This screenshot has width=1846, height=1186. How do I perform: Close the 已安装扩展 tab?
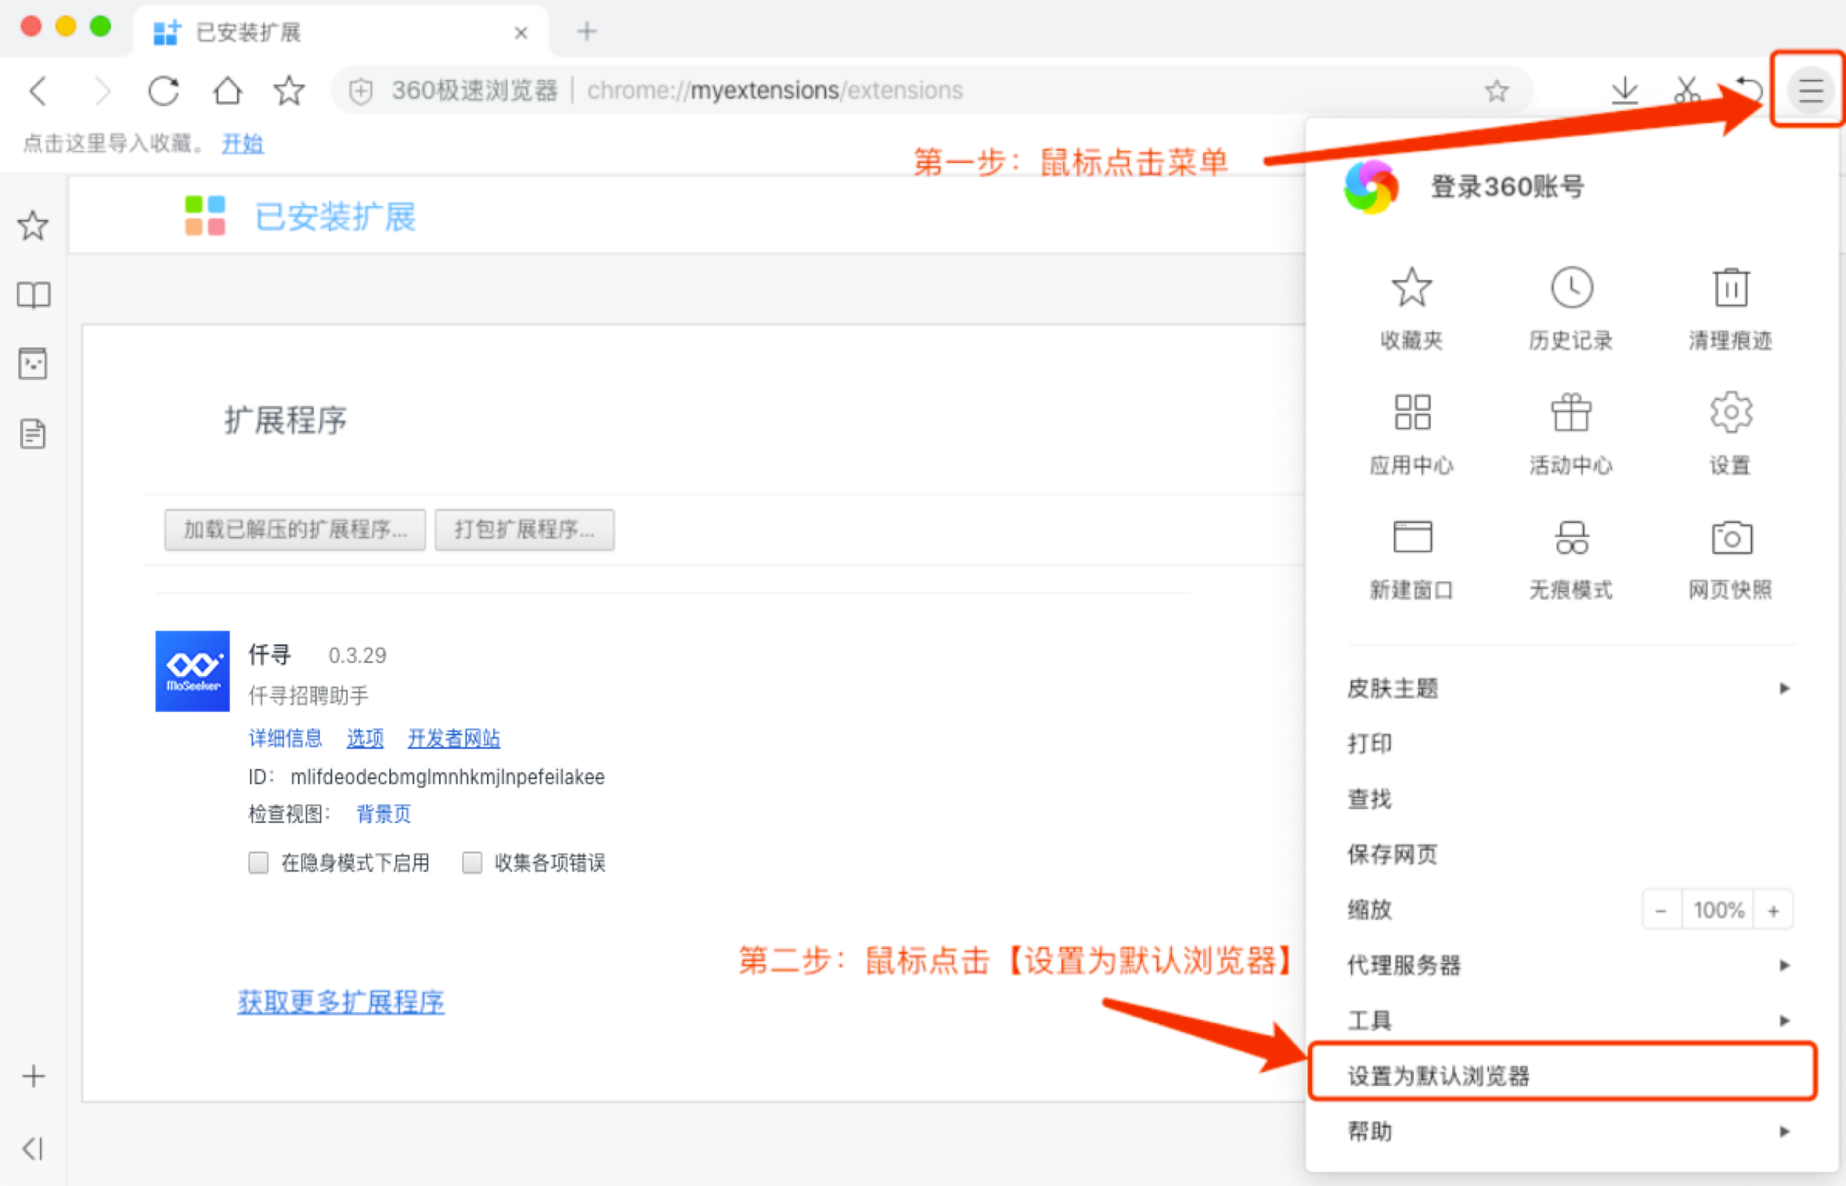521,32
